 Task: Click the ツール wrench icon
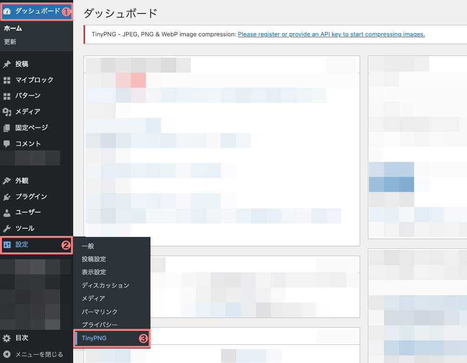[7, 228]
